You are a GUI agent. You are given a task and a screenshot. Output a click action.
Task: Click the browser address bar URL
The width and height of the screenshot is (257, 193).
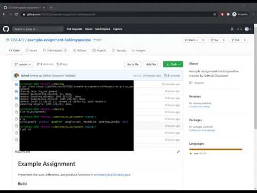[x=61, y=14]
